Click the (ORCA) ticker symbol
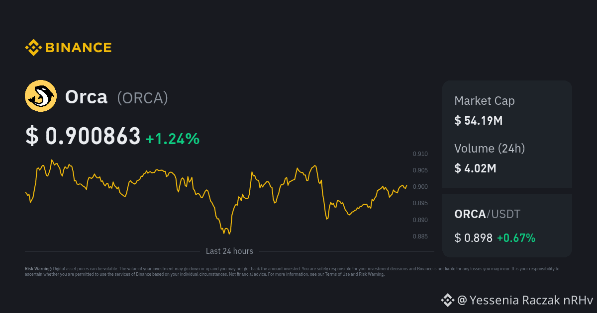Screen dimensions: 597x313 pyautogui.click(x=142, y=98)
